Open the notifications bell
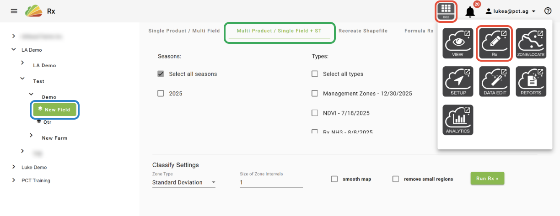The image size is (560, 216). click(470, 12)
